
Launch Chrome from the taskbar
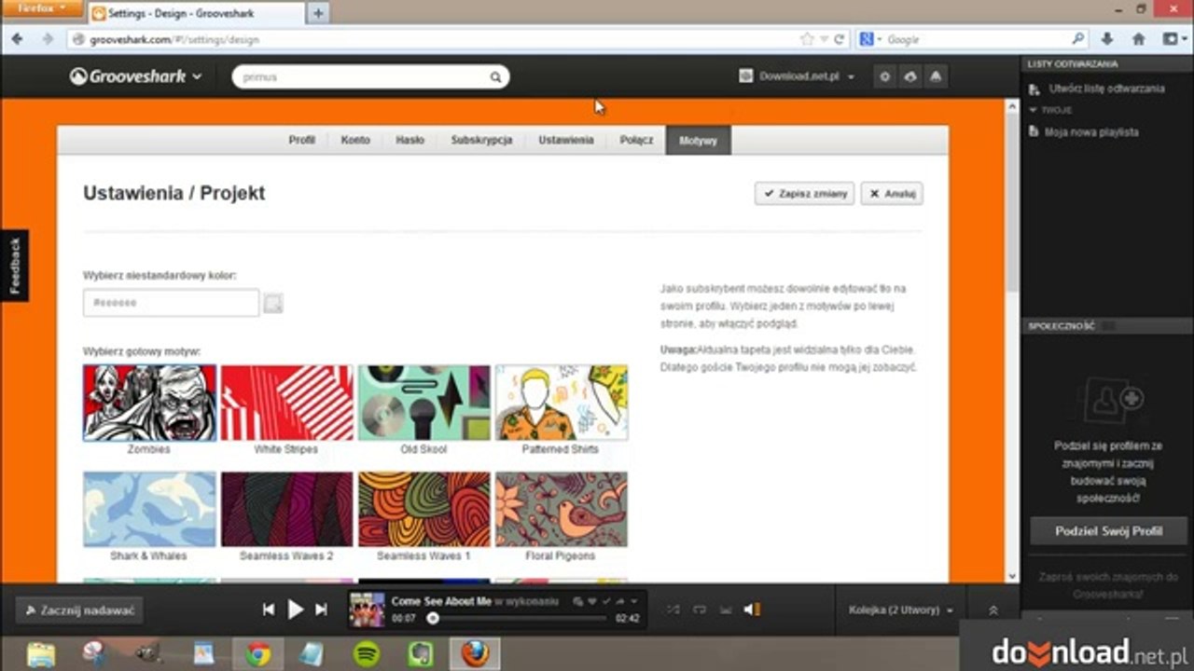click(x=258, y=654)
